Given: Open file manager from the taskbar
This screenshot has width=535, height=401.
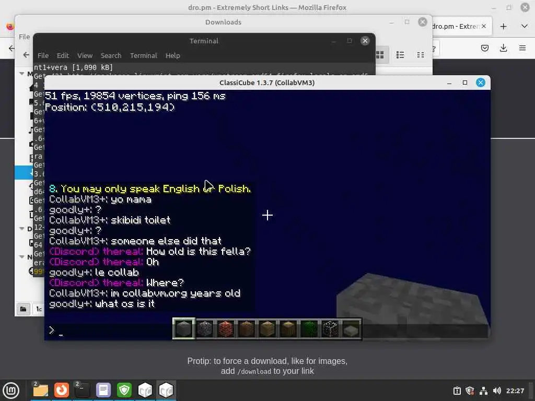Looking at the screenshot, I should coord(40,390).
